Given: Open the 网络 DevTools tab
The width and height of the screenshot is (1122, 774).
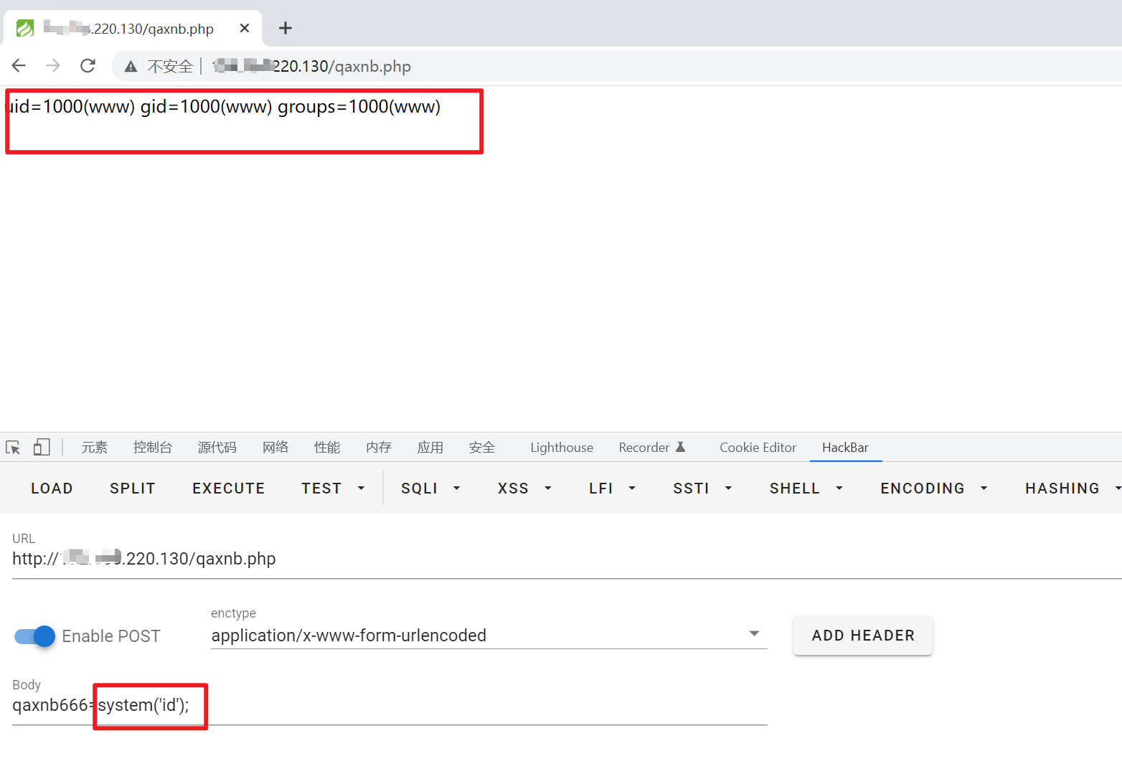Looking at the screenshot, I should point(275,448).
